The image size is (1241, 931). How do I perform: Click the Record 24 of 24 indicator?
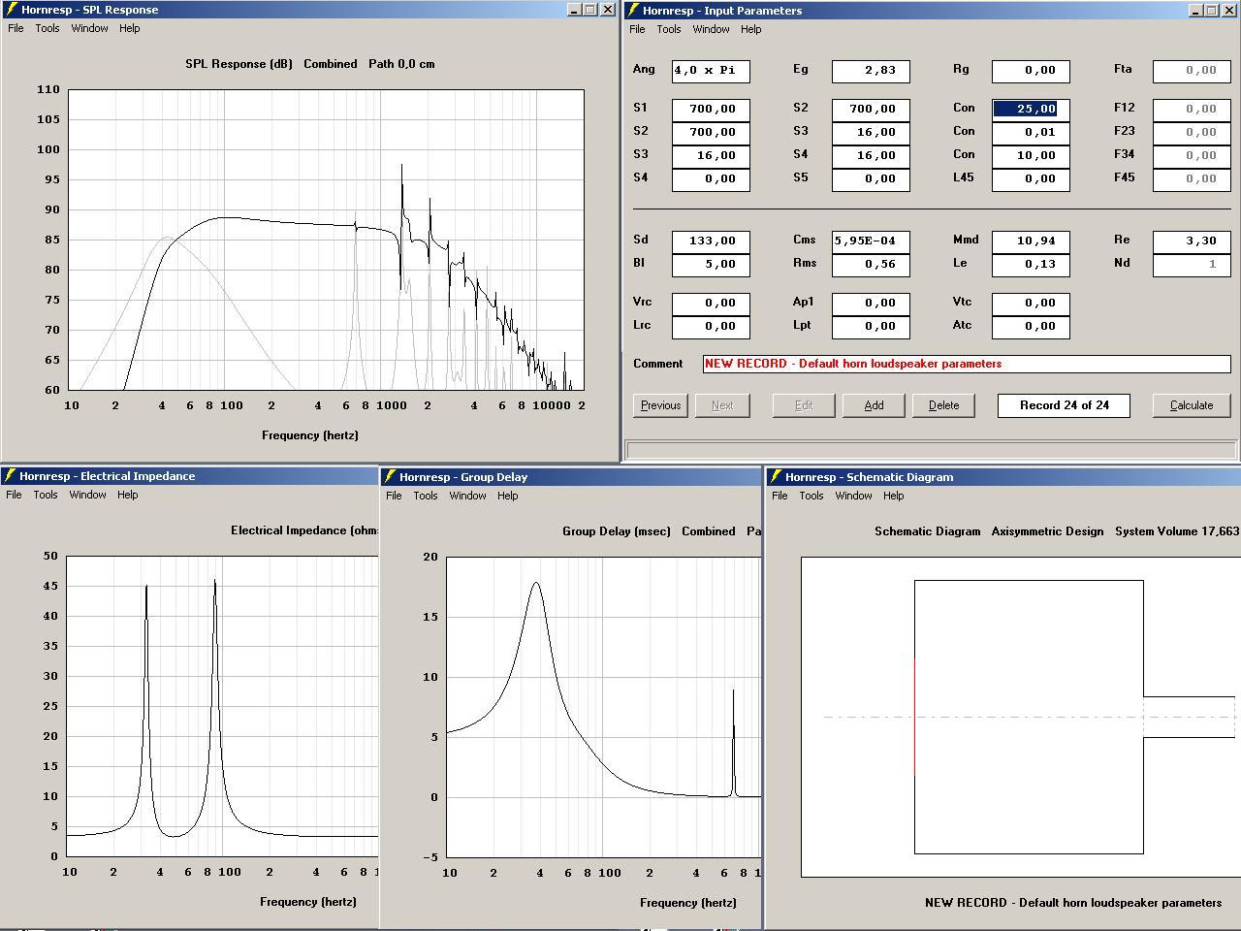1064,405
